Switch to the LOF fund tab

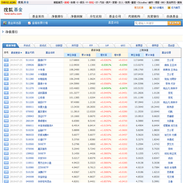107,45
